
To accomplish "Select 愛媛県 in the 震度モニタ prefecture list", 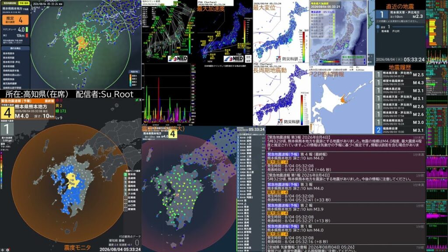I will pyautogui.click(x=132, y=209).
